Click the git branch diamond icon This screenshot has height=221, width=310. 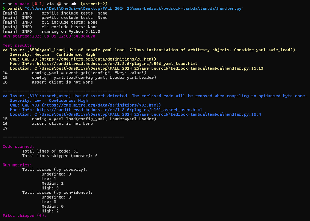16,4
